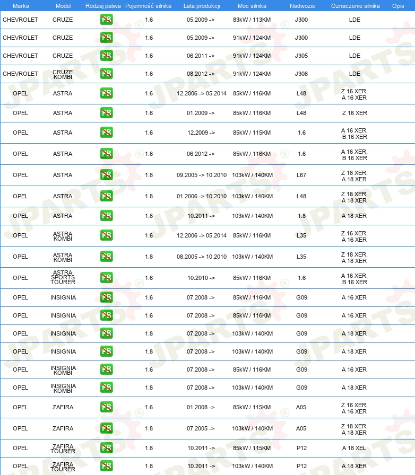Click the Model column header

pos(63,6)
